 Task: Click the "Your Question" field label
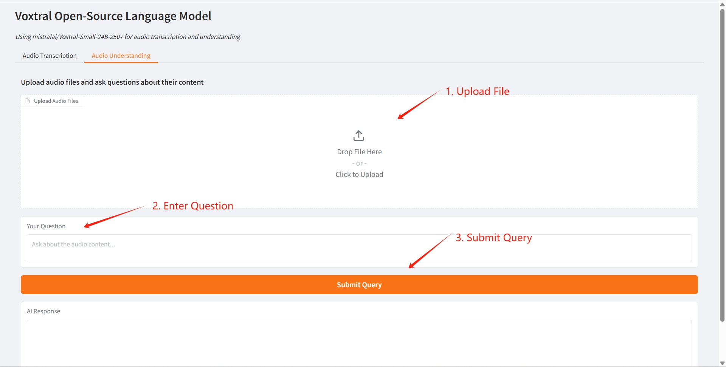(x=46, y=226)
